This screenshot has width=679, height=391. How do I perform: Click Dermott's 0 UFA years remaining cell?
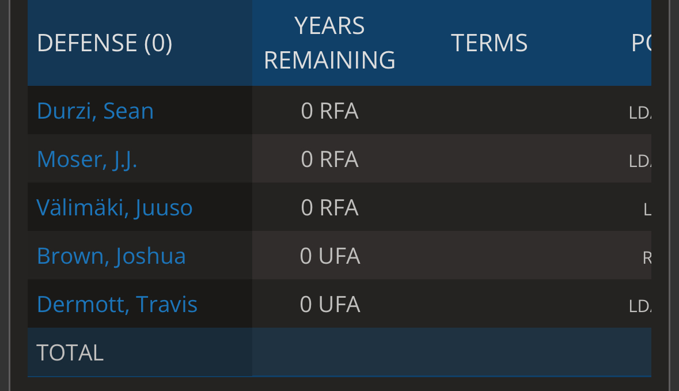(329, 305)
